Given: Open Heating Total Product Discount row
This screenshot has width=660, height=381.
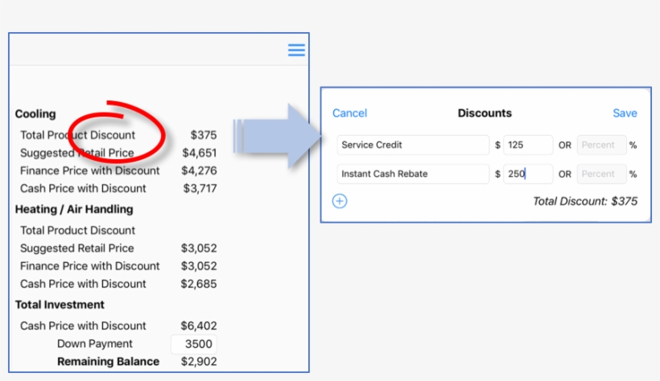Looking at the screenshot, I should (78, 231).
